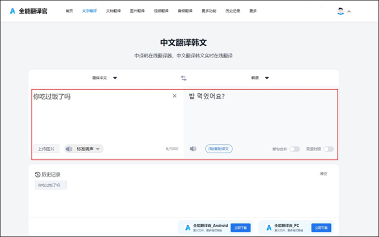
Task: Clear input text with the X icon
Action: pyautogui.click(x=174, y=96)
